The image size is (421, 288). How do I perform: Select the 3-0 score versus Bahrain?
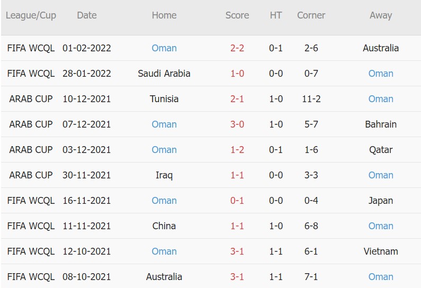(x=237, y=124)
